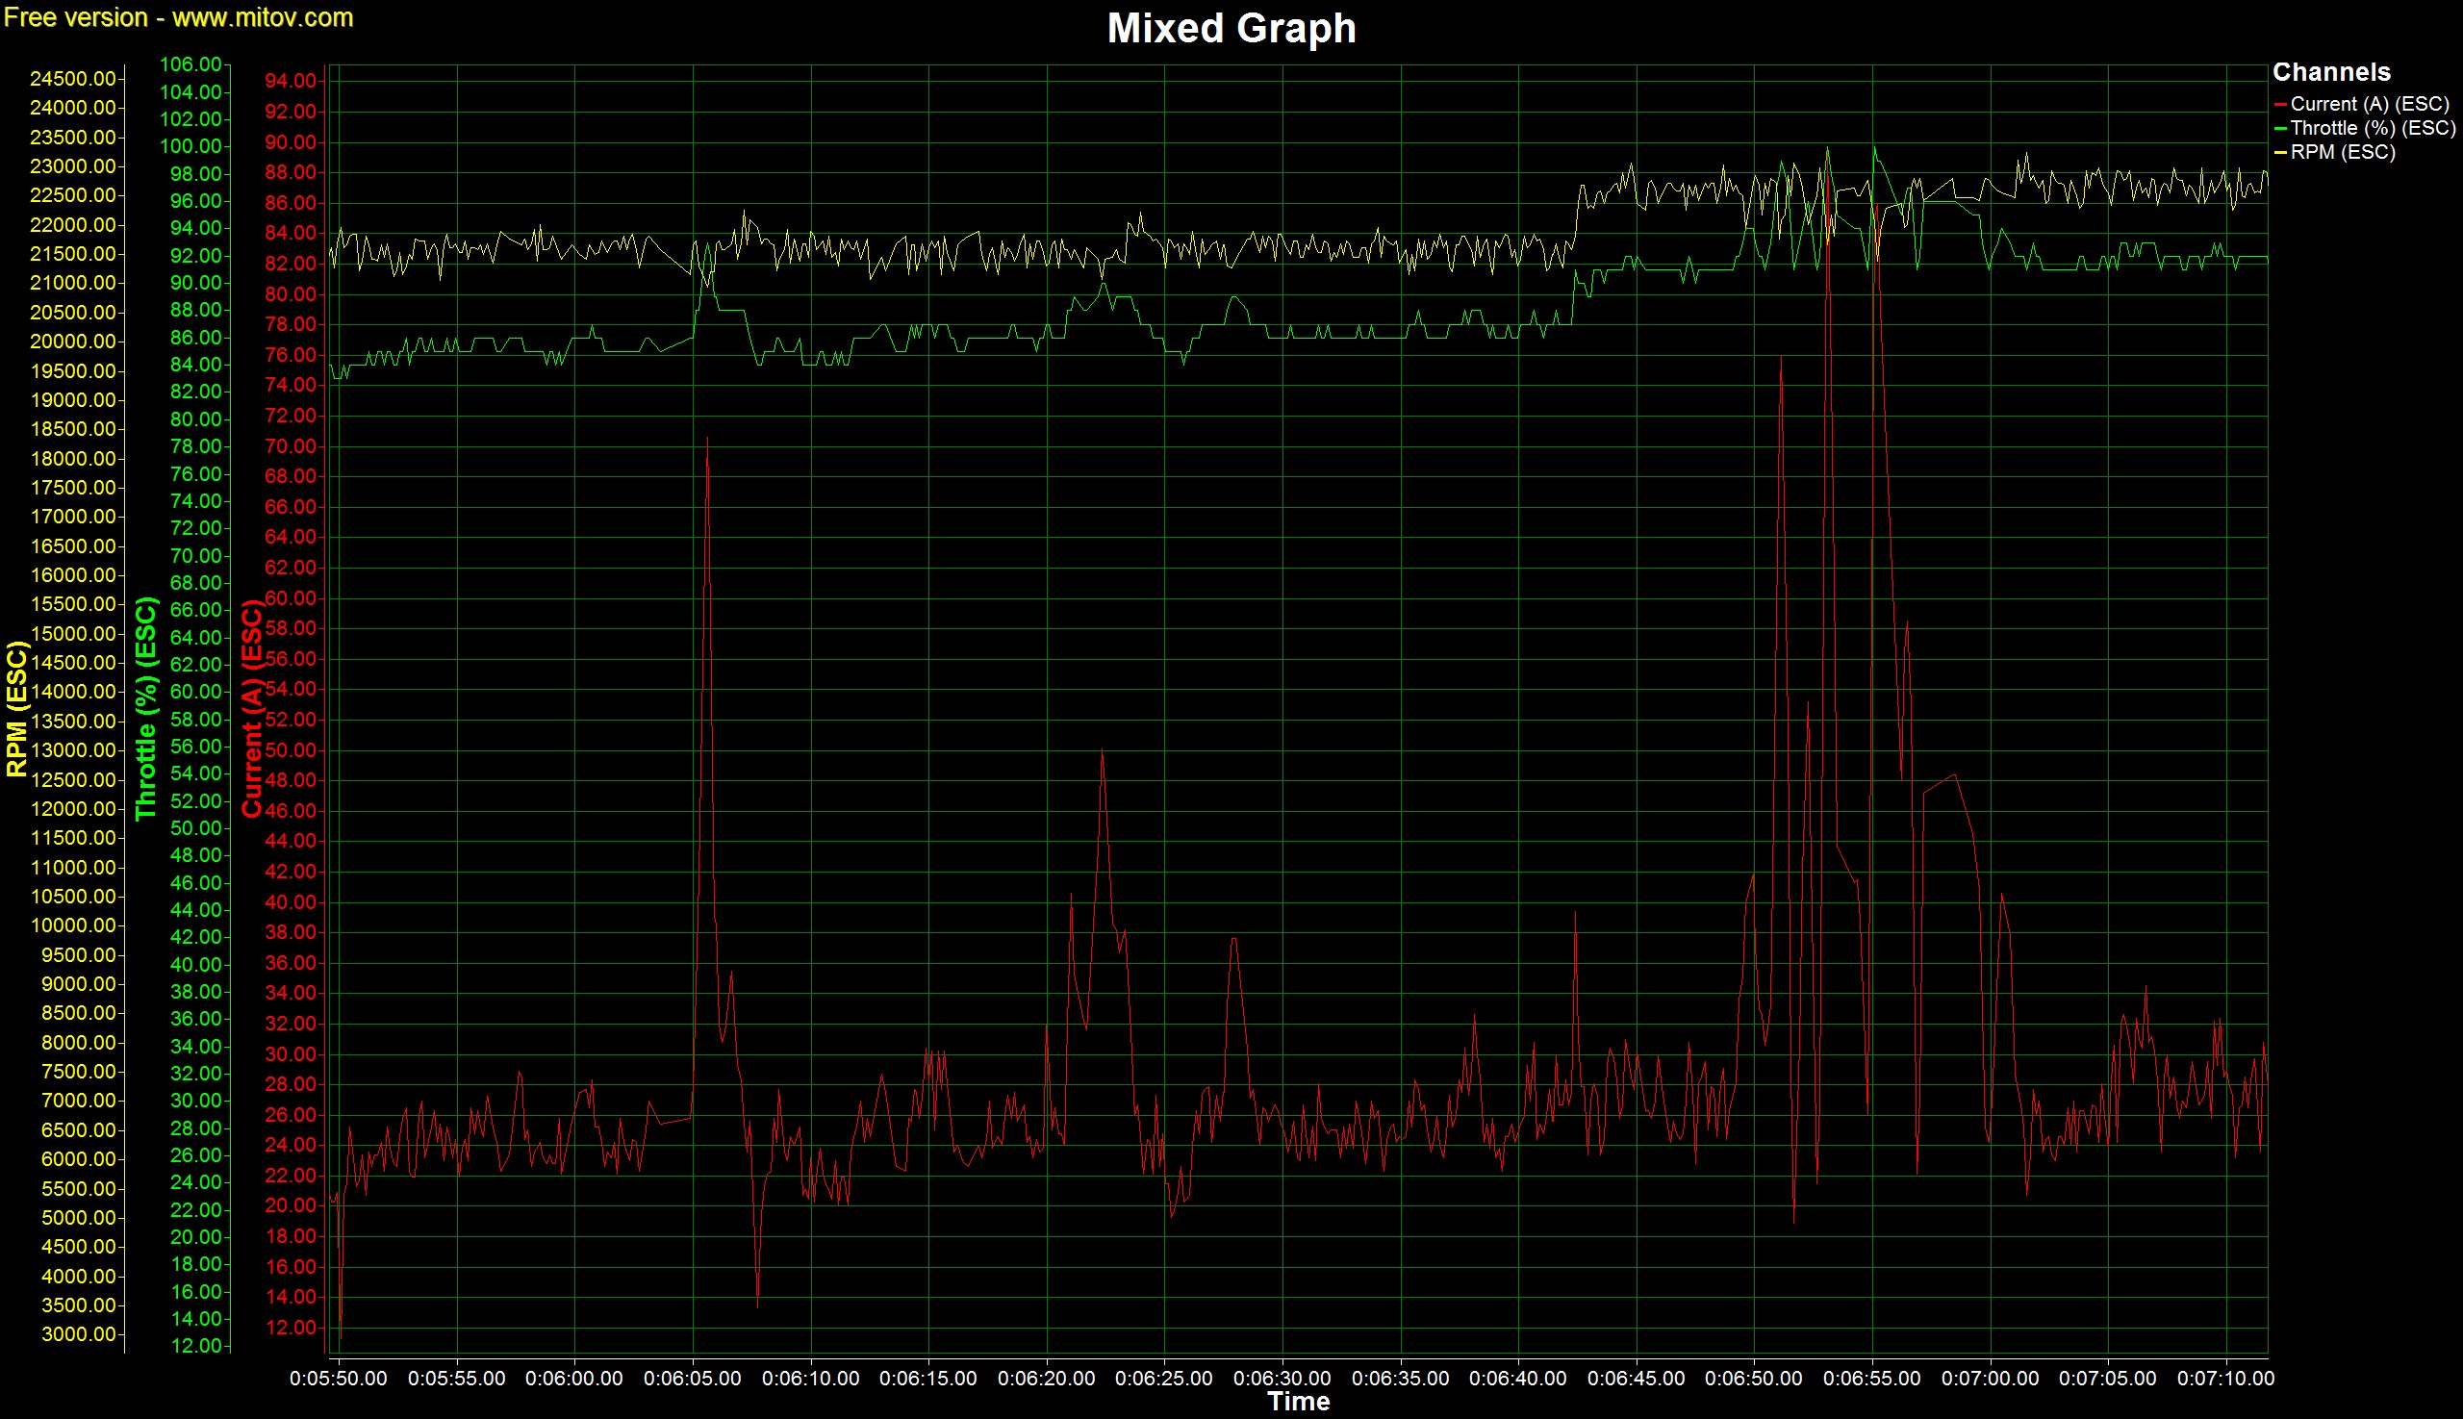Click the 0:06:00.00 time tick label

click(574, 1379)
